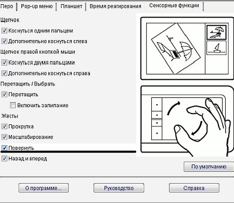234x203 pixels.
Task: Disable the Масштабирование gesture
Action: (4, 137)
